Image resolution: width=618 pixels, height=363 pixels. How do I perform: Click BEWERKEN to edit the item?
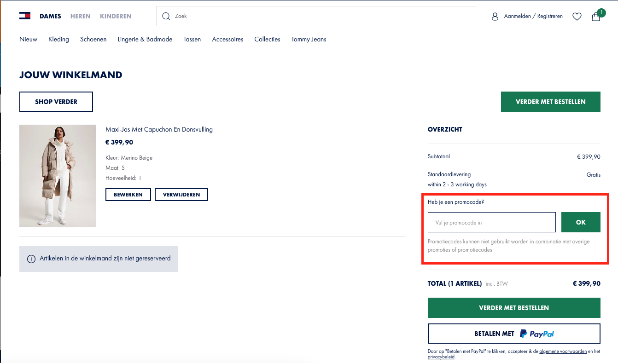128,195
